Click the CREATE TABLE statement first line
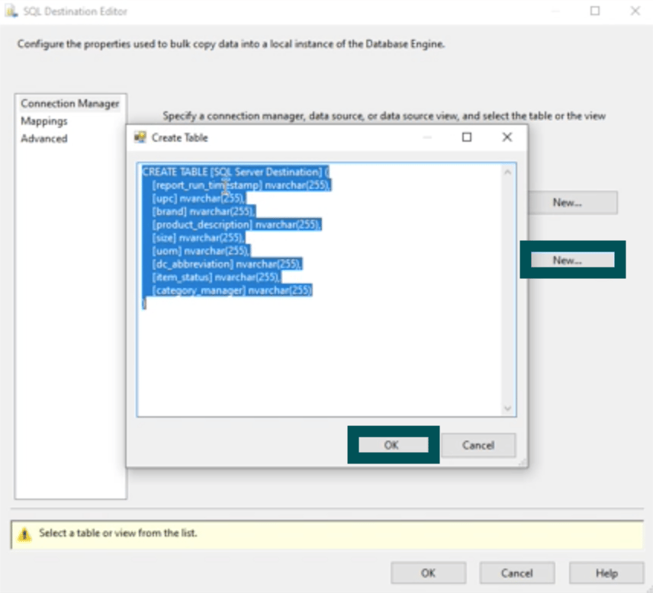The height and width of the screenshot is (593, 653). click(x=236, y=171)
